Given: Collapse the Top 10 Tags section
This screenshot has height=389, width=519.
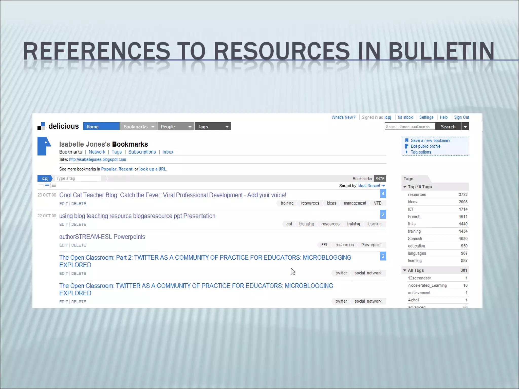Looking at the screenshot, I should tap(405, 187).
